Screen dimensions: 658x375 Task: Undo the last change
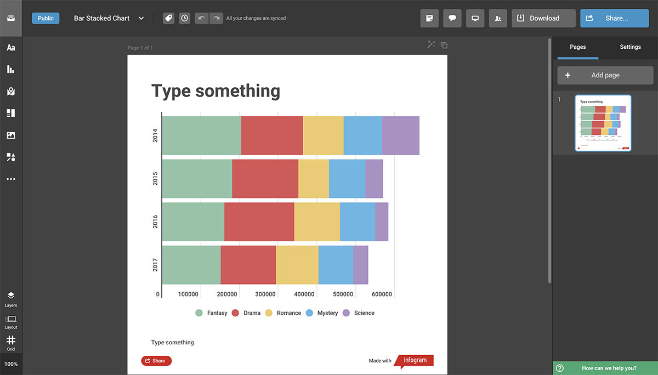201,18
